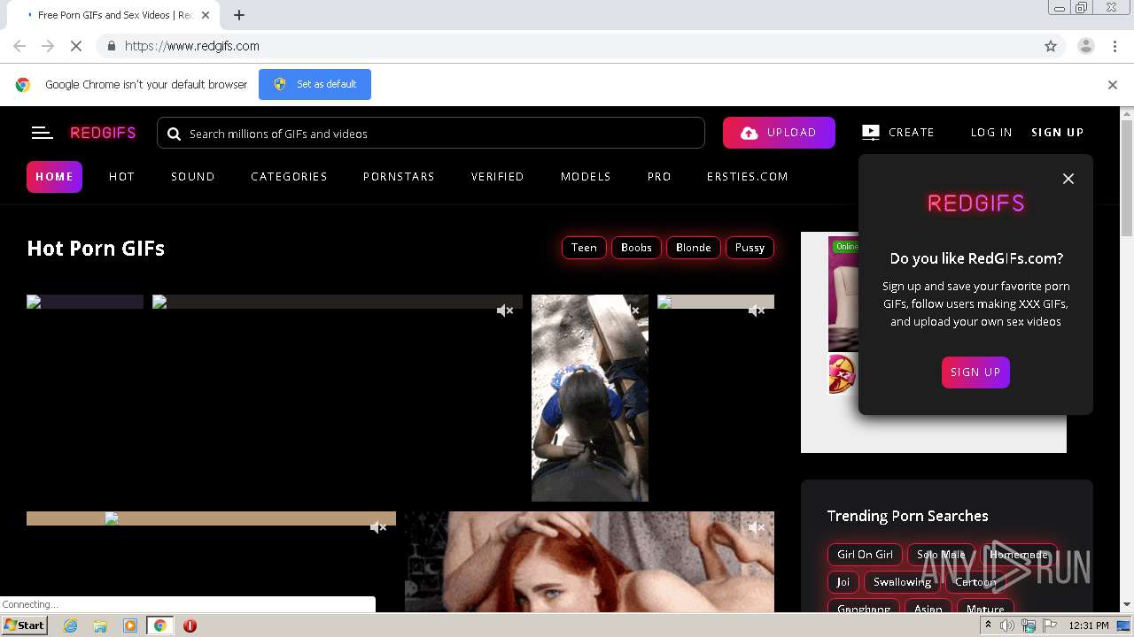This screenshot has height=637, width=1134.
Task: Show hidden system tray icons
Action: point(988,625)
